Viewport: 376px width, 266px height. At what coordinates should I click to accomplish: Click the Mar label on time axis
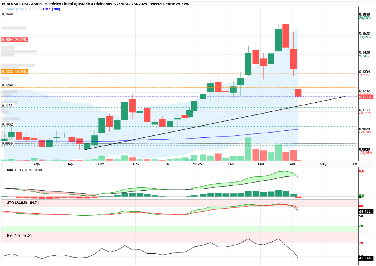(261, 164)
